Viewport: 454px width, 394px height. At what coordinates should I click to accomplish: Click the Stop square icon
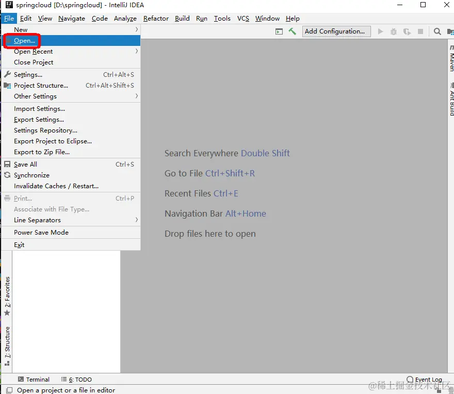420,31
